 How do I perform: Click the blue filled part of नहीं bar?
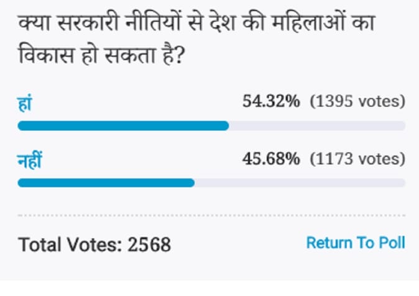pyautogui.click(x=106, y=183)
